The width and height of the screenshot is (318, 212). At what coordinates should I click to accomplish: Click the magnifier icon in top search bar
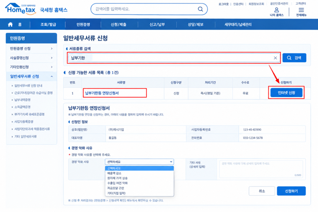click(200, 9)
